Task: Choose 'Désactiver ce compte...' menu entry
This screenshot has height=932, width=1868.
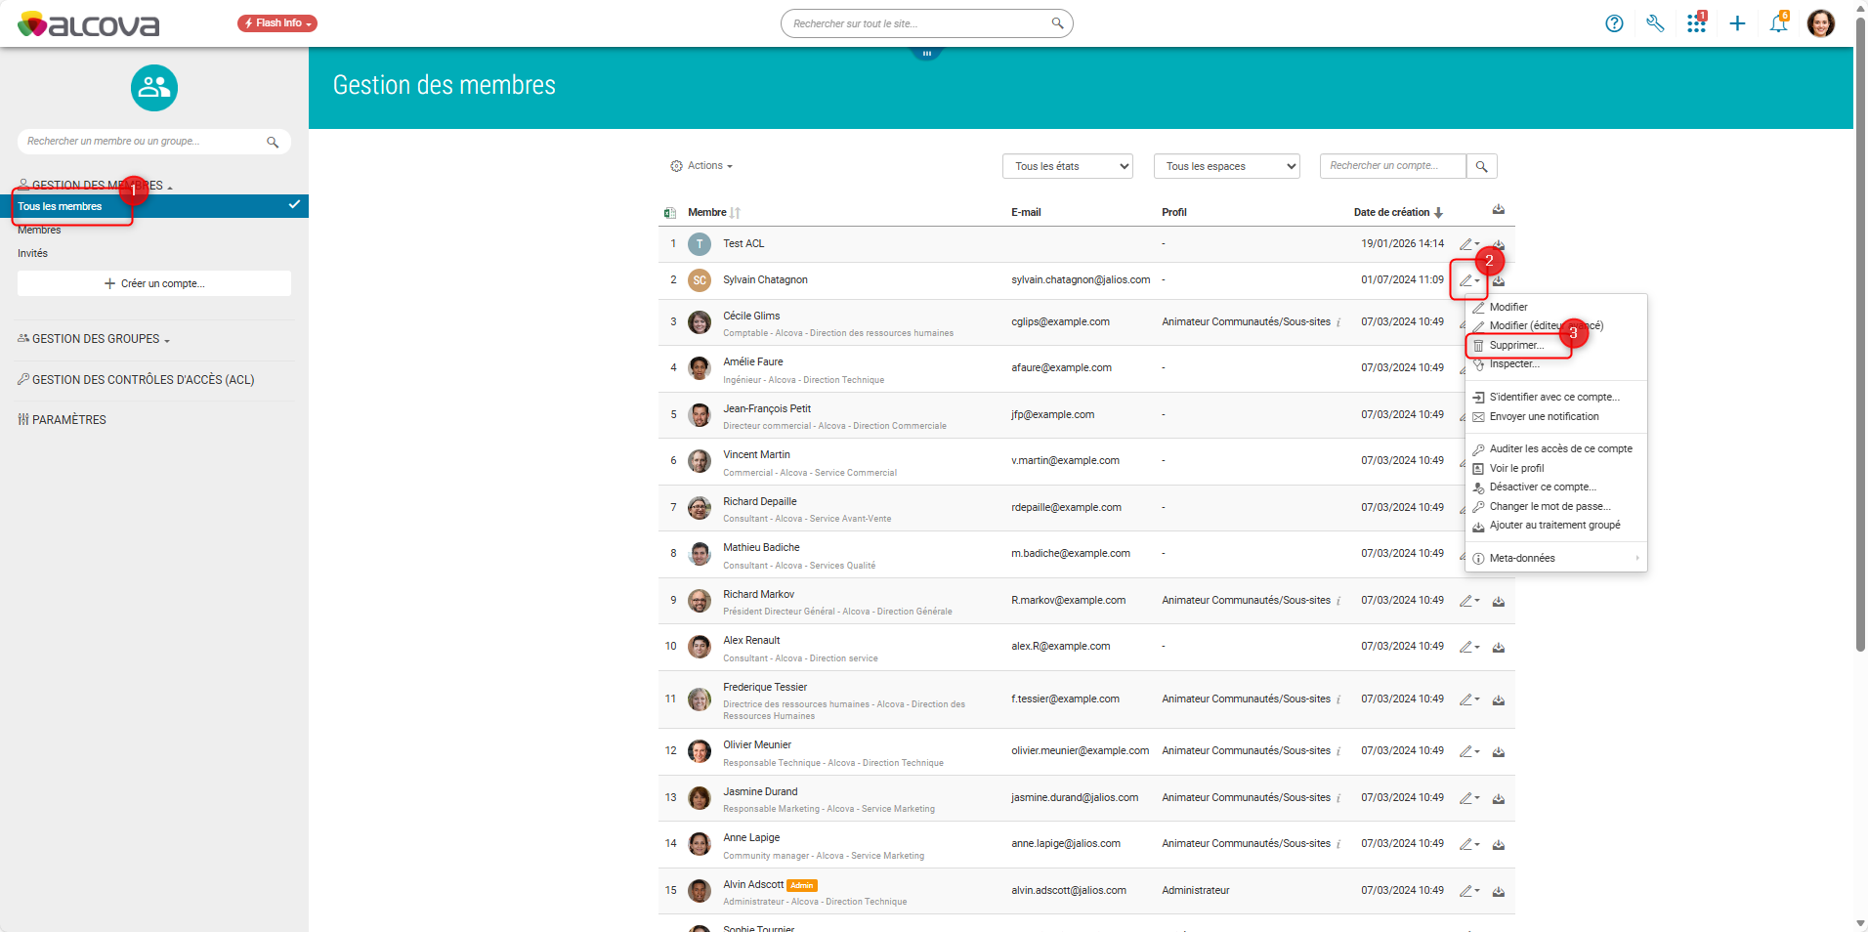Action: (x=1543, y=487)
